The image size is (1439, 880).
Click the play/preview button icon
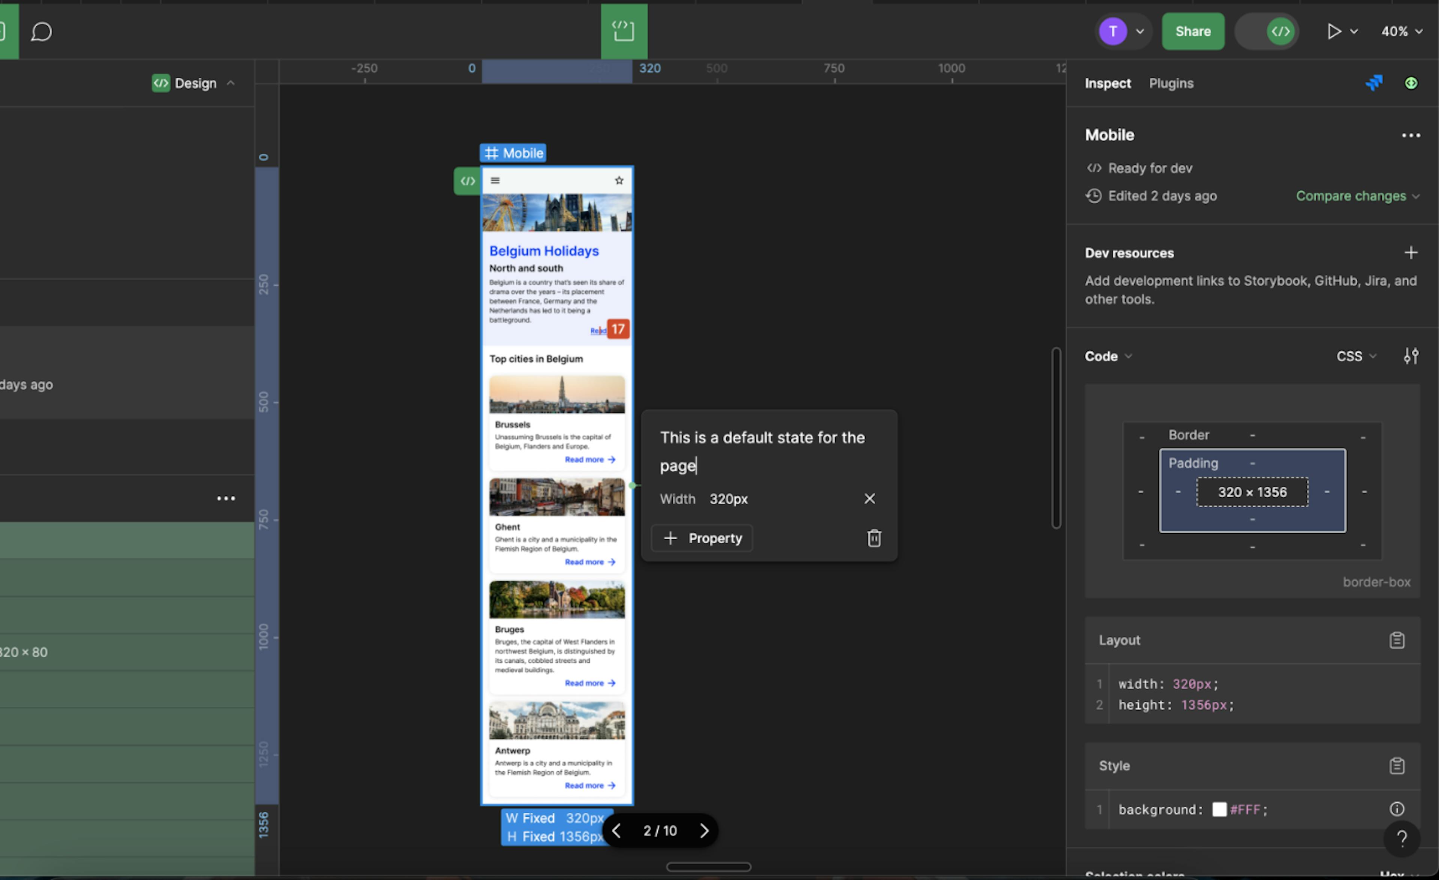[1332, 30]
